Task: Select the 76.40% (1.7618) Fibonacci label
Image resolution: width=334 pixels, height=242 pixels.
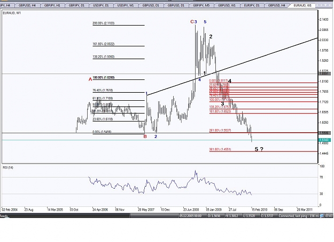Action: tap(103, 90)
